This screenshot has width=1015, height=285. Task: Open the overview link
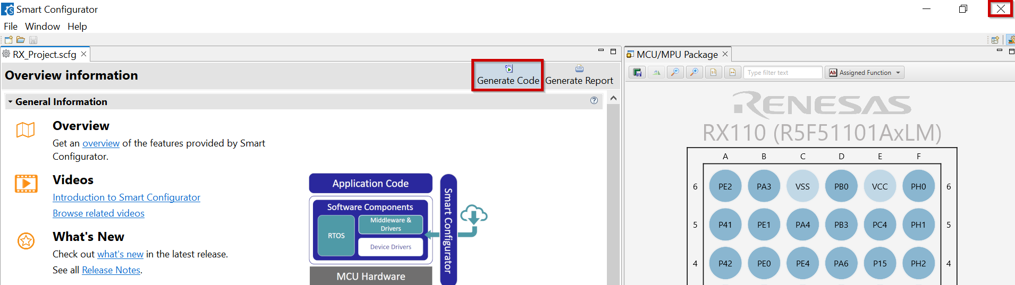(101, 143)
